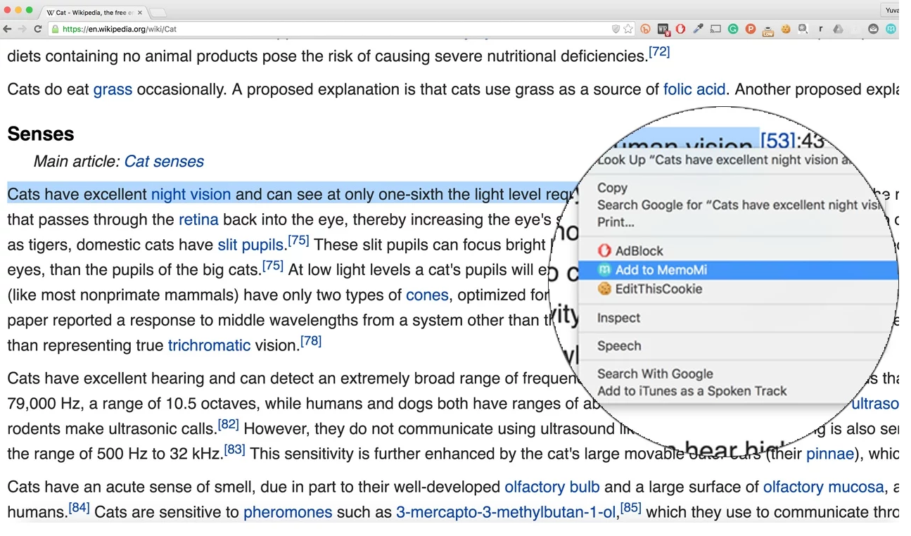Screen dimensions: 911x536
Task: Open a new tab beside the Wikipedia tab
Action: coord(158,13)
